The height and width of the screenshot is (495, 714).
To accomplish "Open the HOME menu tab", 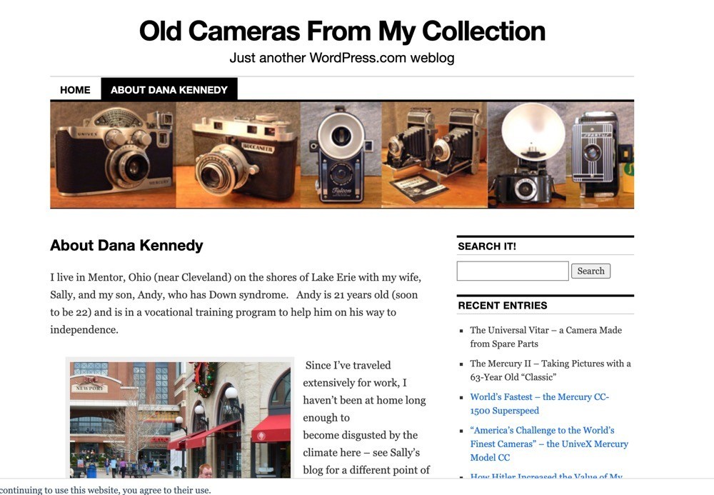I will click(x=75, y=90).
